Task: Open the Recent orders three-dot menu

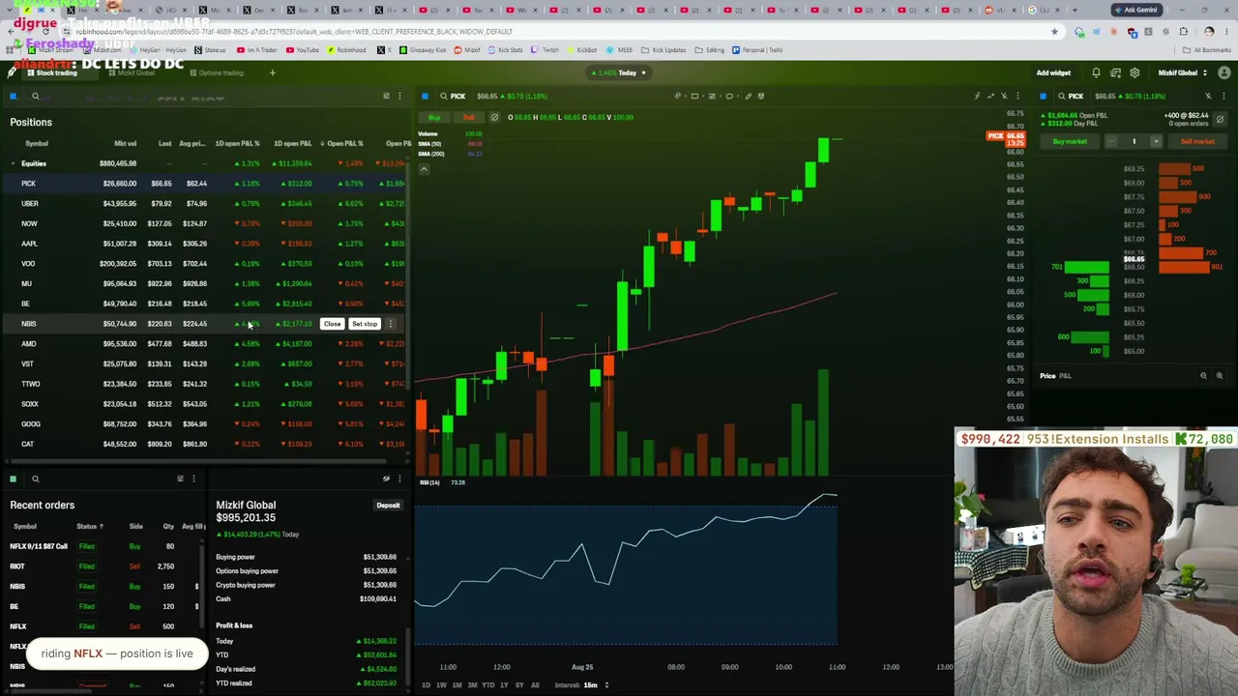Action: (x=193, y=478)
